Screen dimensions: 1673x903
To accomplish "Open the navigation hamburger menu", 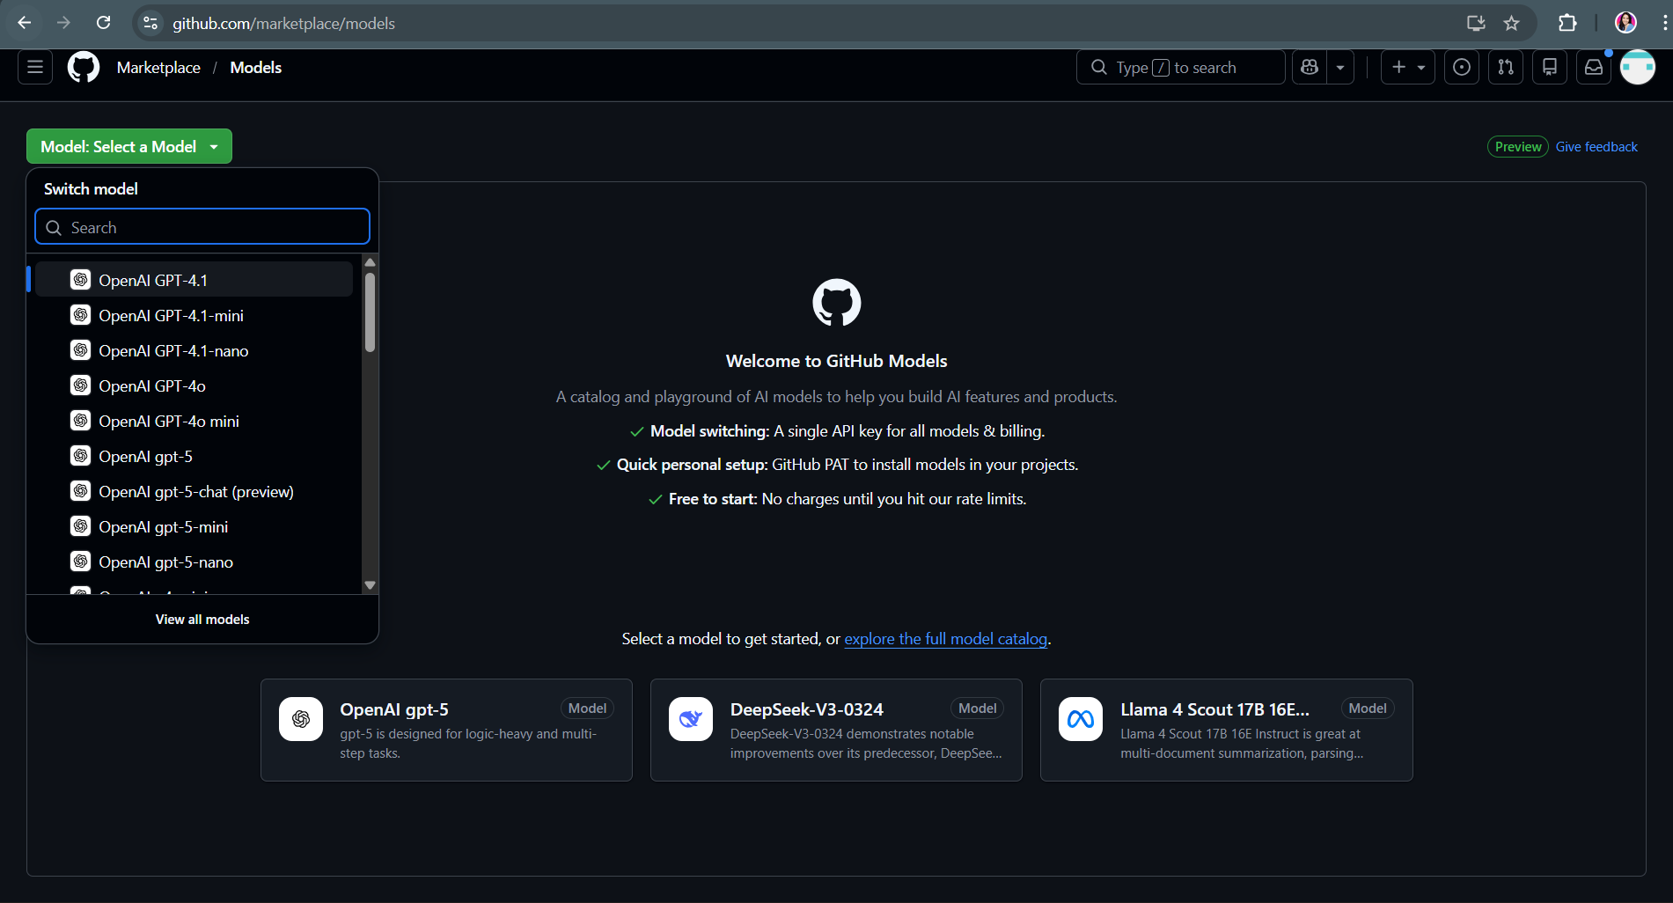I will 34,67.
